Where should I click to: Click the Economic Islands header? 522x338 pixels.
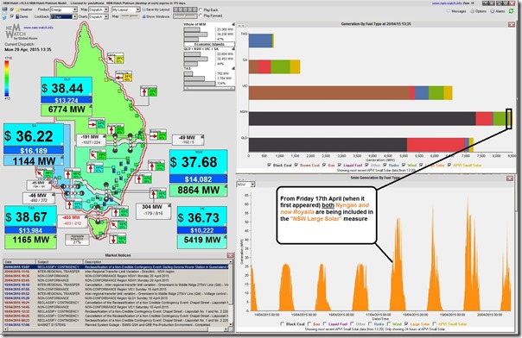[x=209, y=45]
